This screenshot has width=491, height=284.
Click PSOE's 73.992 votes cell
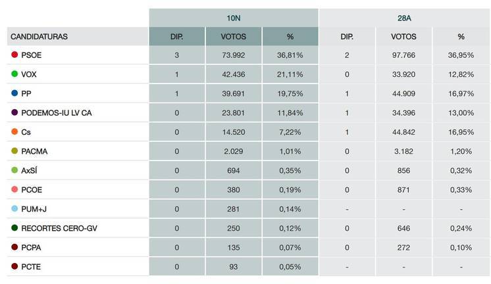(x=233, y=55)
